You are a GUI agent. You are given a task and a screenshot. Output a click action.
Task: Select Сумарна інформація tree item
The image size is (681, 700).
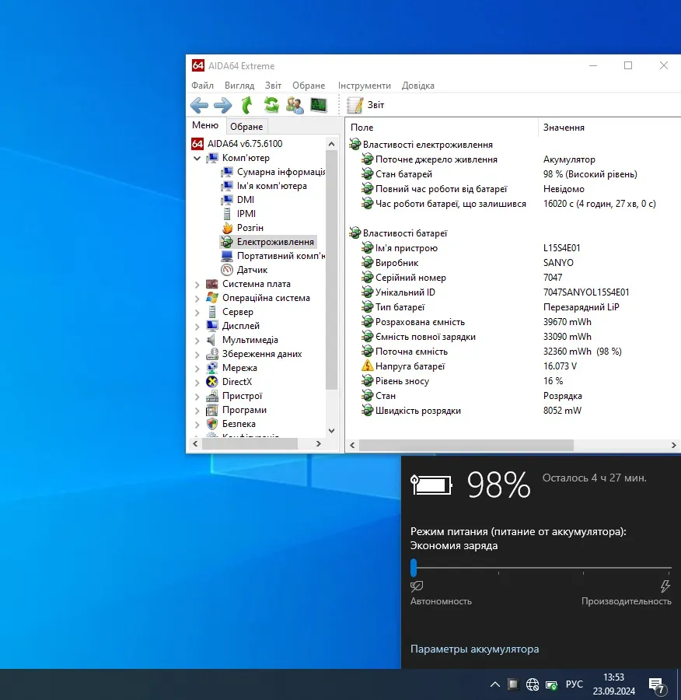(x=281, y=172)
